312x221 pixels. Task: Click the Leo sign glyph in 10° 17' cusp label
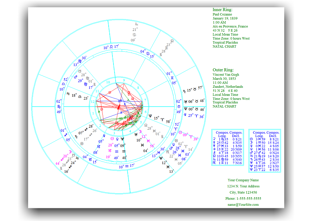coord(111,47)
